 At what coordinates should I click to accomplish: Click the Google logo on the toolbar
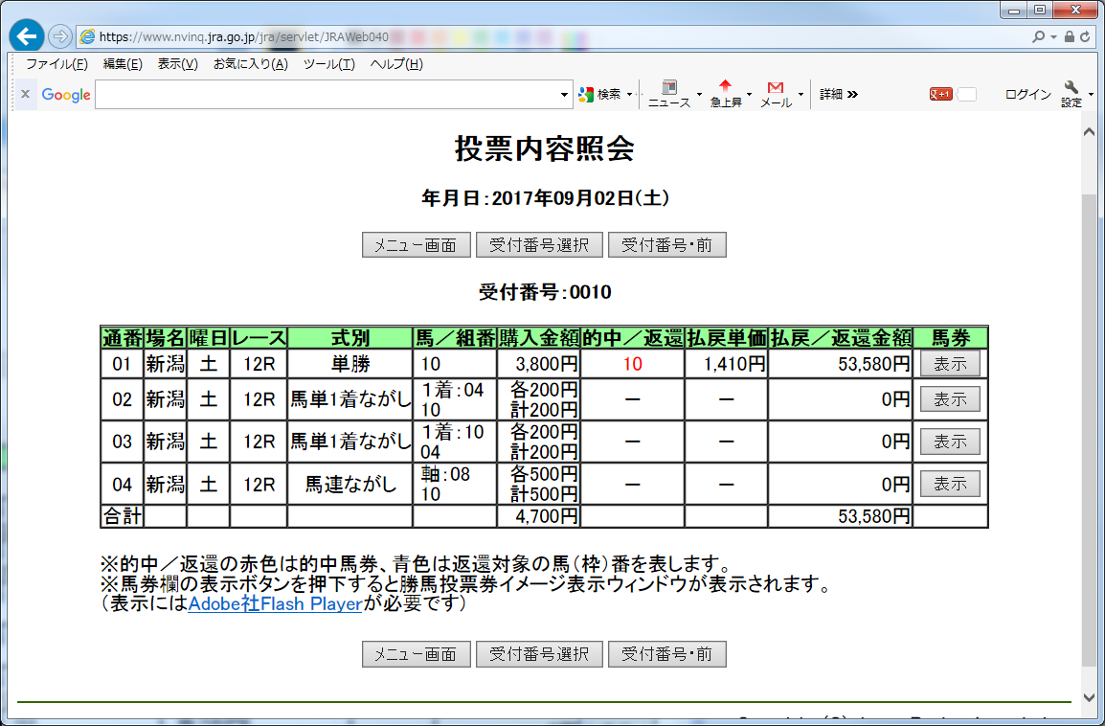(x=65, y=95)
